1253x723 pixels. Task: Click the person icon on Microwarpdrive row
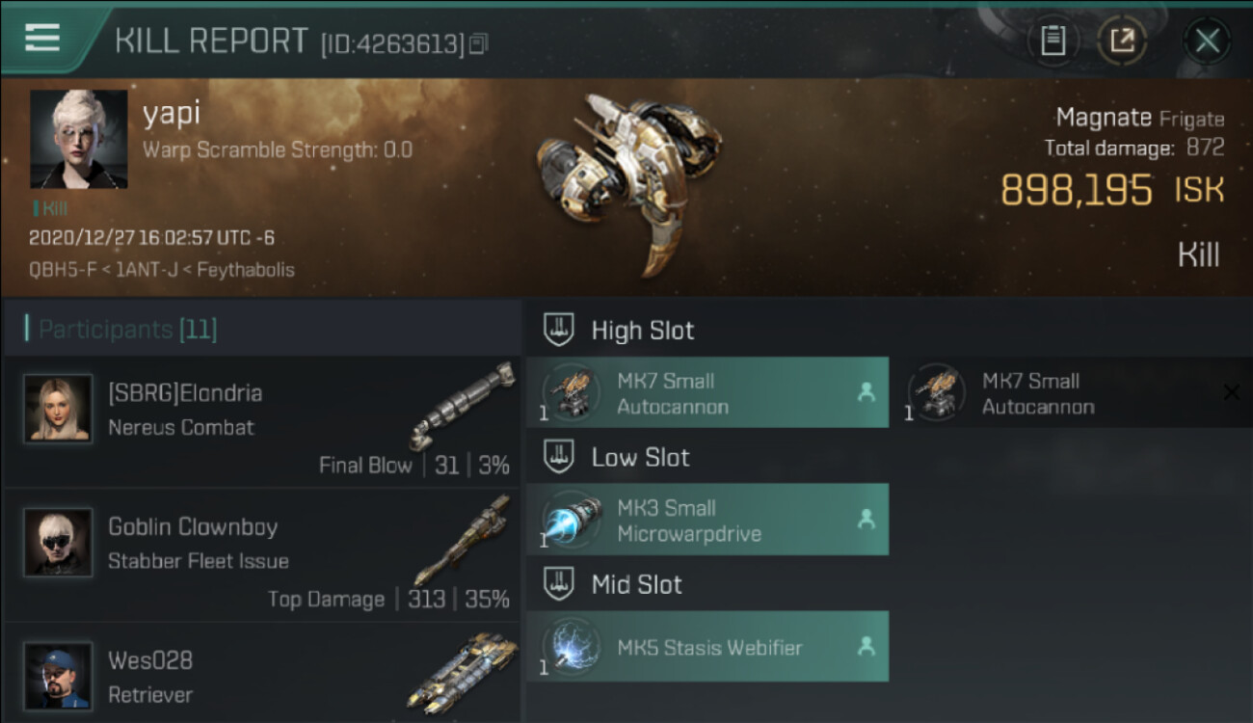866,520
